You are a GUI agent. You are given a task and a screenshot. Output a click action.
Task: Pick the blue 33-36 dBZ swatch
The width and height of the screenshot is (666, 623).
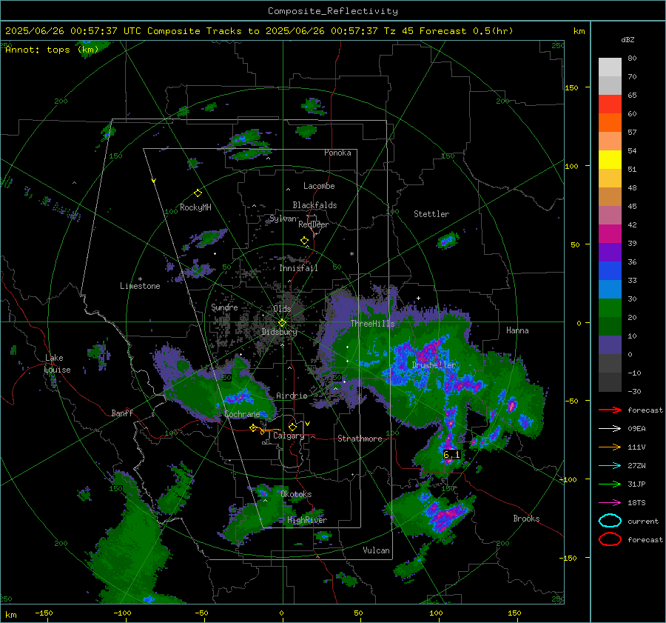[610, 271]
